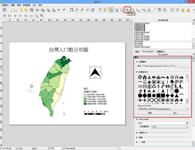
Task: Click the Save as template icon
Action: (x=32, y=10)
